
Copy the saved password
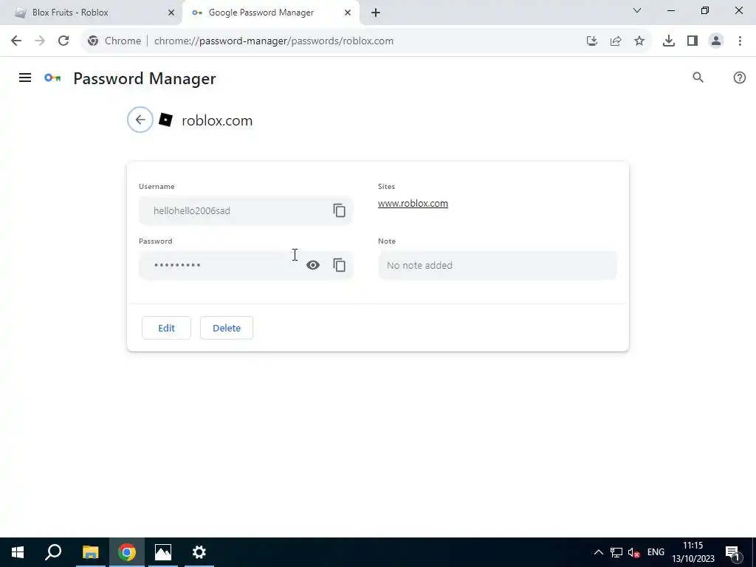(x=339, y=265)
